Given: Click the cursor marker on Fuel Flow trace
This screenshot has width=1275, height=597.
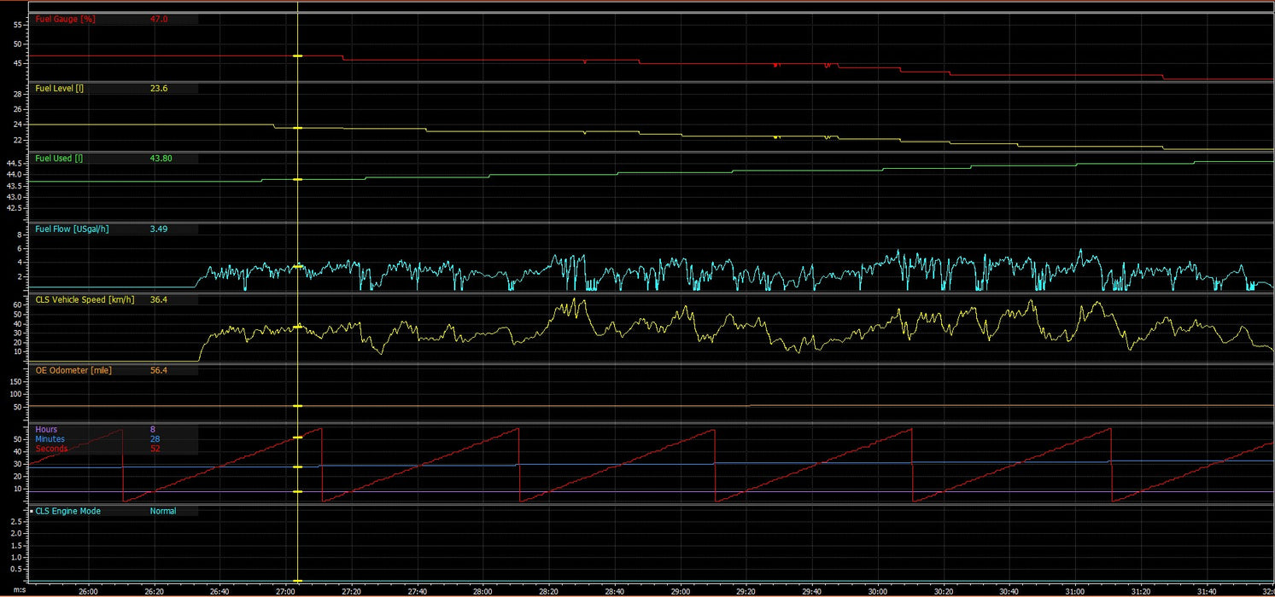Looking at the screenshot, I should coord(297,267).
